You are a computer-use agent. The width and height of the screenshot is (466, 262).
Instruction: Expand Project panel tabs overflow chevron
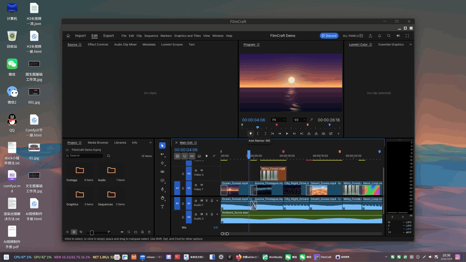tap(150, 143)
